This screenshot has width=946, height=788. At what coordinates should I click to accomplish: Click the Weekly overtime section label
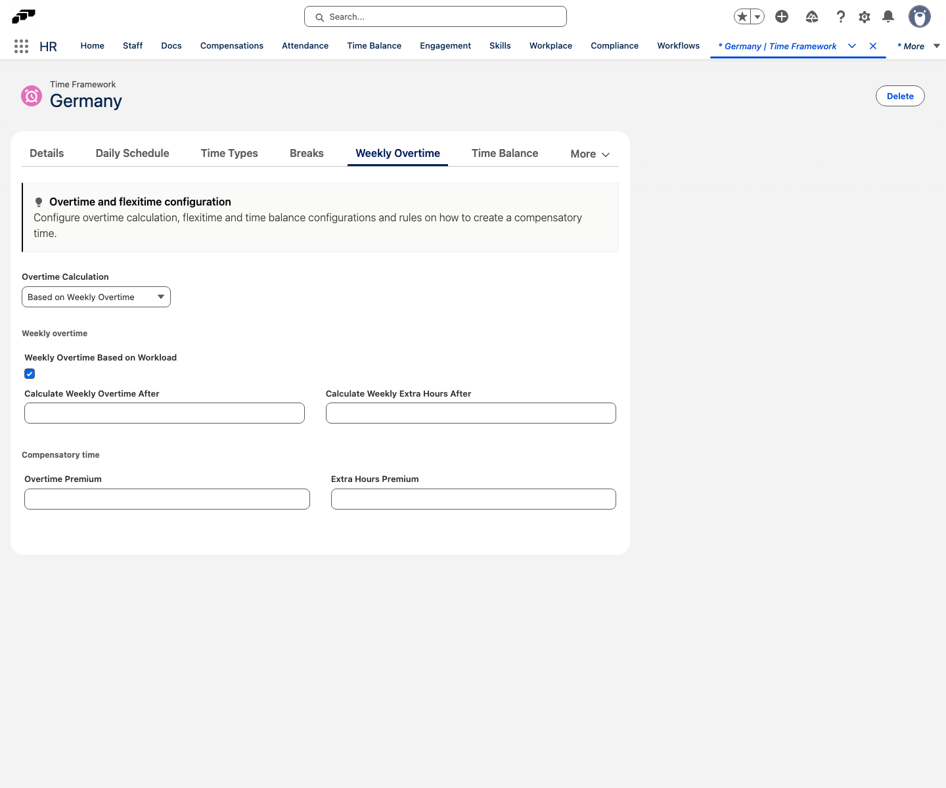pos(55,333)
